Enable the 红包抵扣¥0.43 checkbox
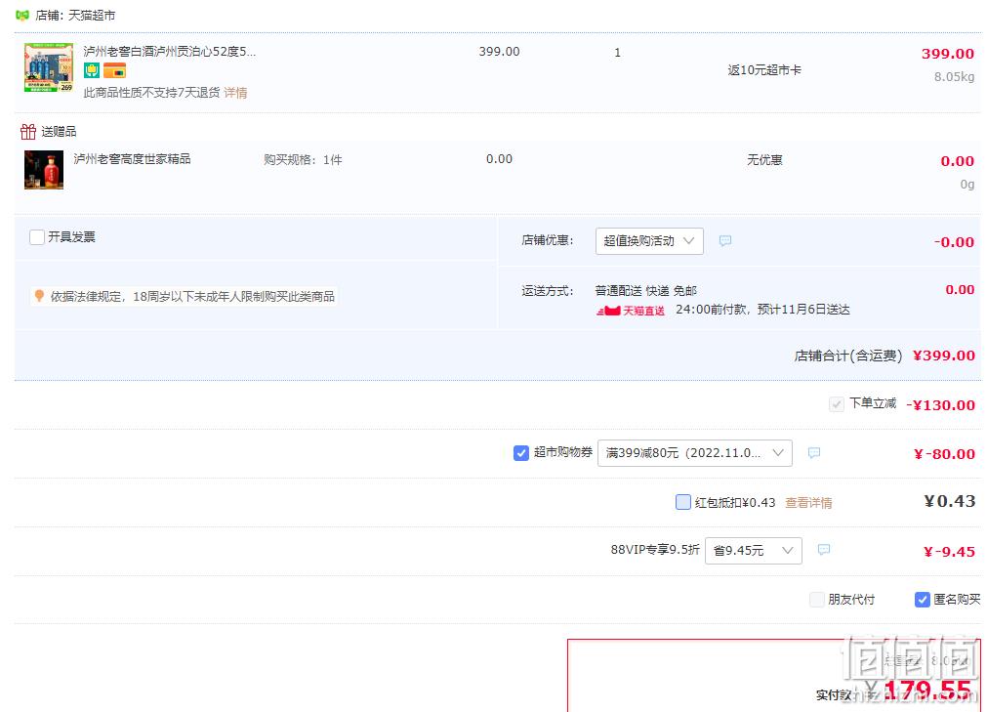The width and height of the screenshot is (987, 712). point(683,502)
